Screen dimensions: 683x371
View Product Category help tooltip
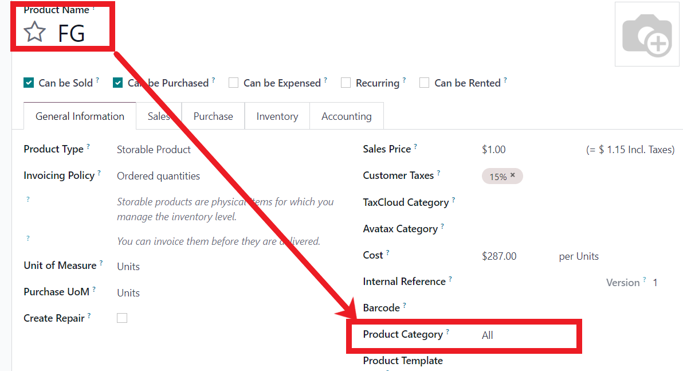click(x=448, y=332)
